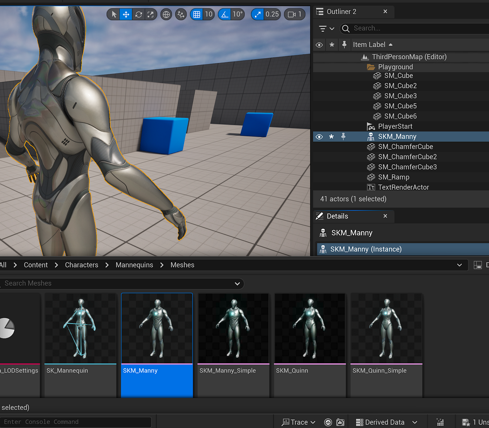The image size is (489, 428).
Task: Navigate to Meshes in breadcrumb path
Action: coord(182,265)
